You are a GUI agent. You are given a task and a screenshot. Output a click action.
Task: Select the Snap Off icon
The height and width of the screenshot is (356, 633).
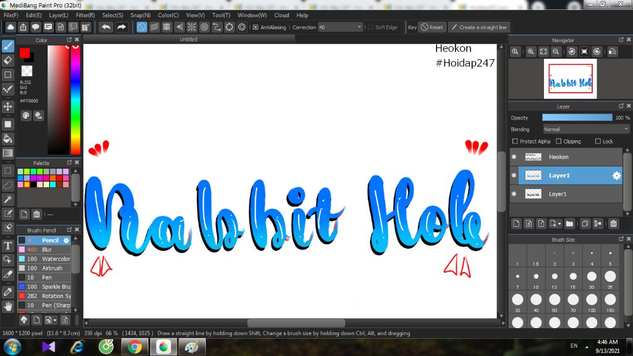142,27
